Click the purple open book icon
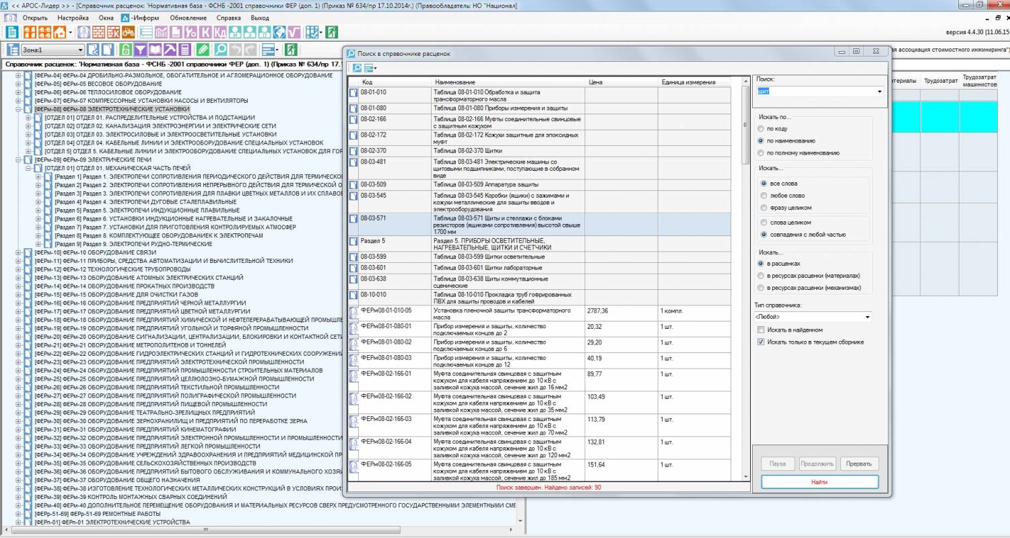The width and height of the screenshot is (1010, 538). (x=155, y=50)
